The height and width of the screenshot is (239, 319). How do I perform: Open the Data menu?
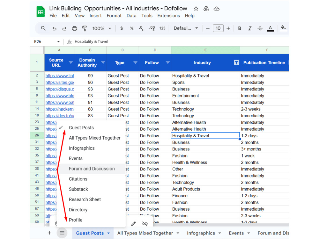click(131, 16)
